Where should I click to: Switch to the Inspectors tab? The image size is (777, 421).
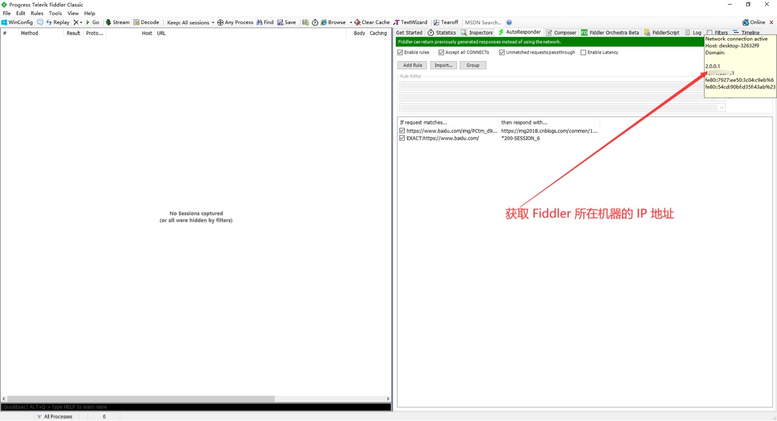click(477, 33)
